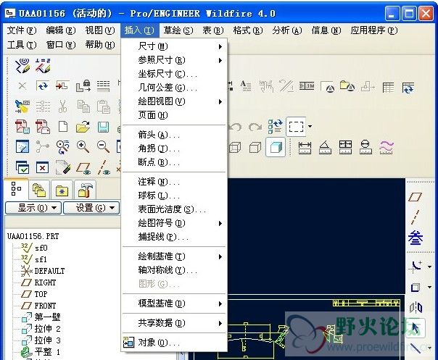
Task: Expand the 尺寸(M) submenu
Action: [x=174, y=46]
